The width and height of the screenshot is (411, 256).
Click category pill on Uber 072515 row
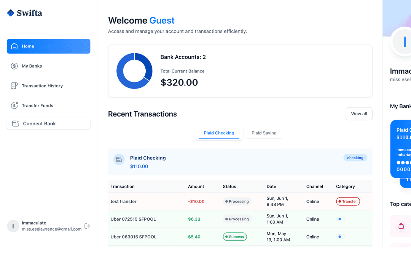coord(341,219)
